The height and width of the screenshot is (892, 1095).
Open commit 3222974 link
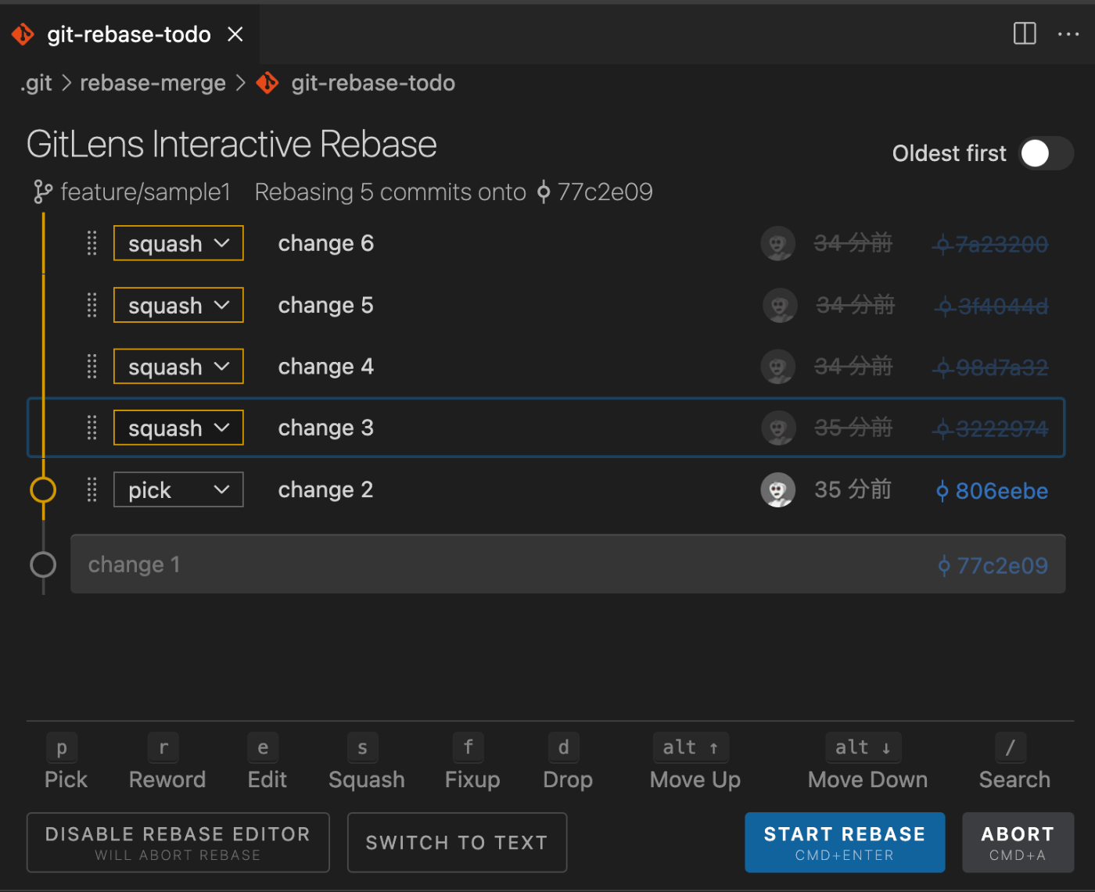(991, 428)
